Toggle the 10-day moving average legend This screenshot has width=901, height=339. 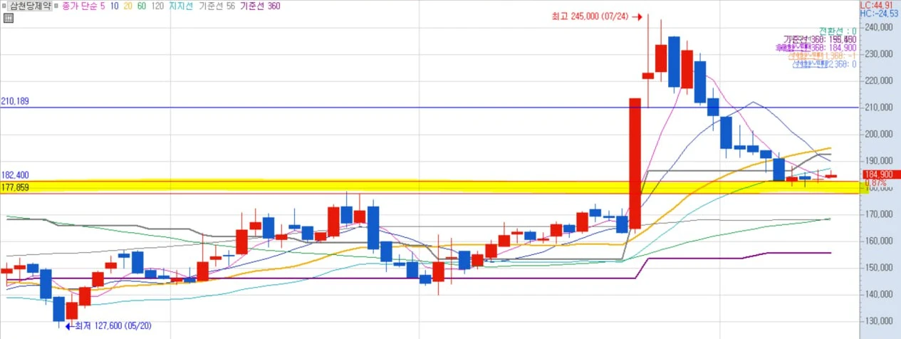(114, 6)
